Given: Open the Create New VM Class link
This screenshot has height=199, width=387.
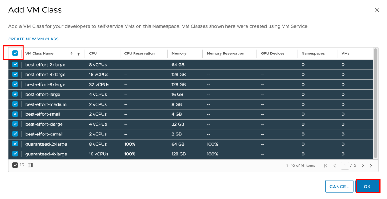Looking at the screenshot, I should click(x=33, y=39).
